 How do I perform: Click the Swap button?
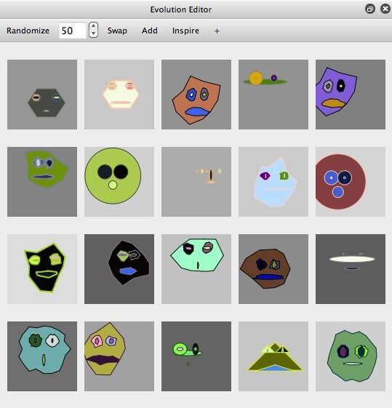point(117,31)
